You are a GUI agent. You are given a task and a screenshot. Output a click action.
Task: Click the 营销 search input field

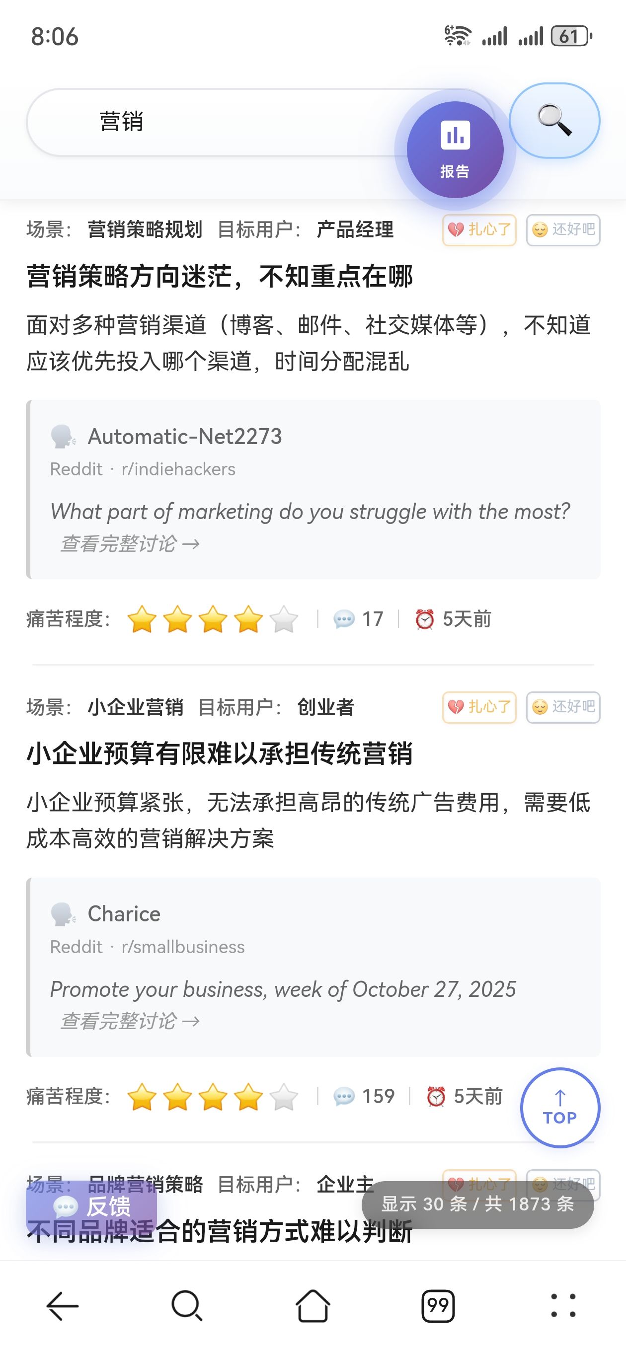coord(221,122)
